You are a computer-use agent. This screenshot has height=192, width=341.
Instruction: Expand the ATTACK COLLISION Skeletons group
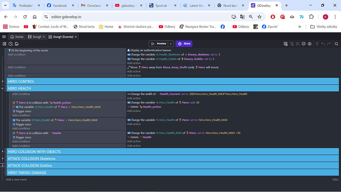tap(3, 159)
